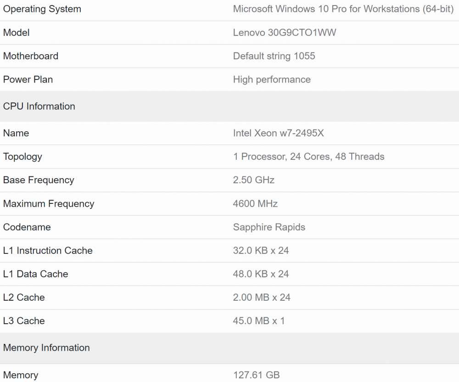Screen dimensions: 459x382
Task: Select the '48.0 KB x 24' value
Action: (261, 274)
